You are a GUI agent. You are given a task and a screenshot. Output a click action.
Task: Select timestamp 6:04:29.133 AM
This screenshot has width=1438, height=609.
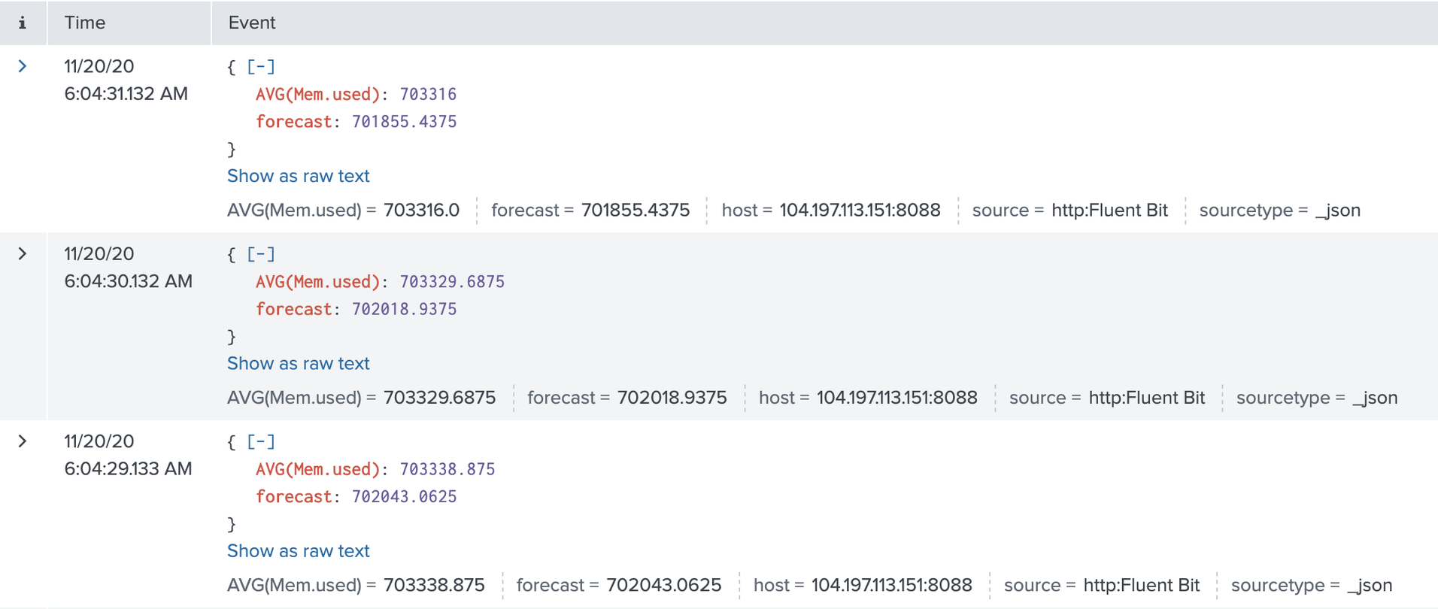click(129, 469)
